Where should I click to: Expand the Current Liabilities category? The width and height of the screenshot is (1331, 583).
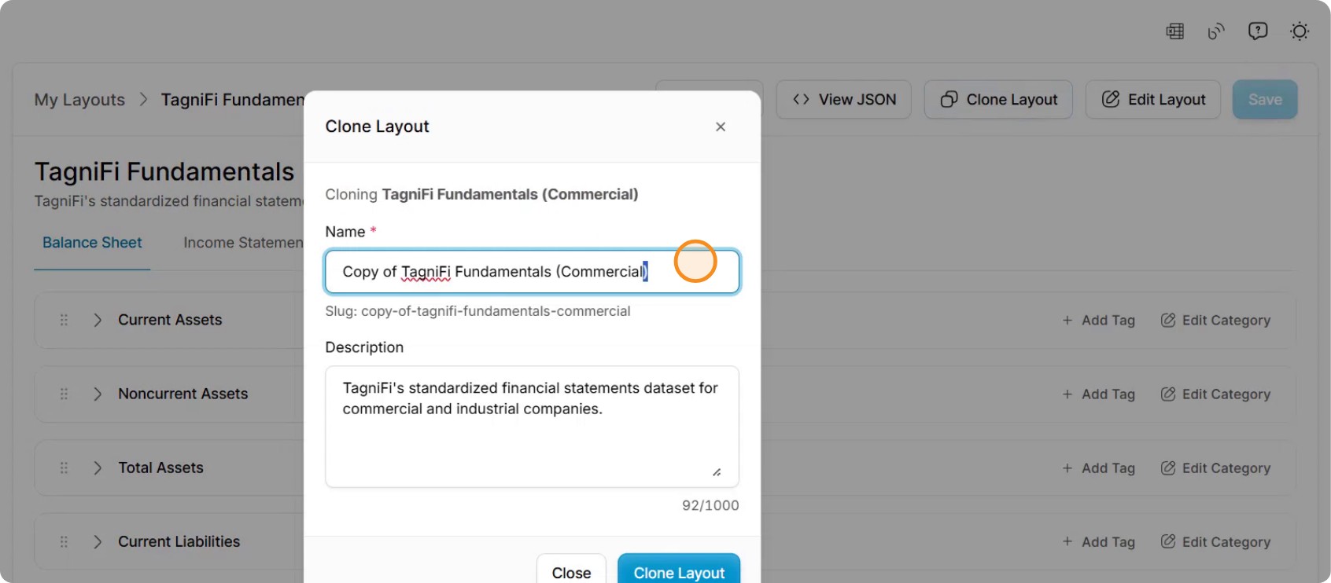click(98, 541)
